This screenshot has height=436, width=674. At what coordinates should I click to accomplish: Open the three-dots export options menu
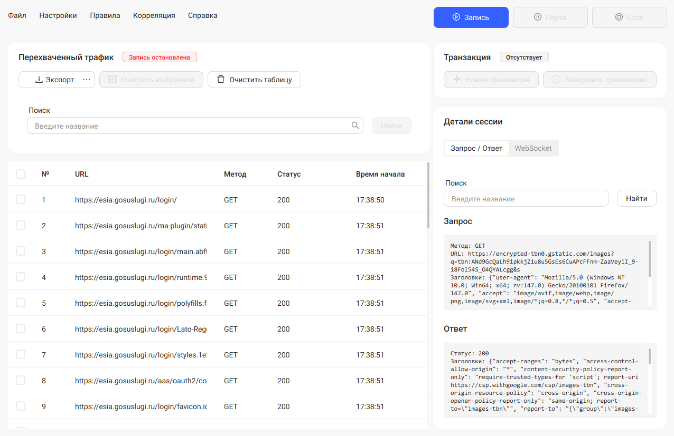87,80
